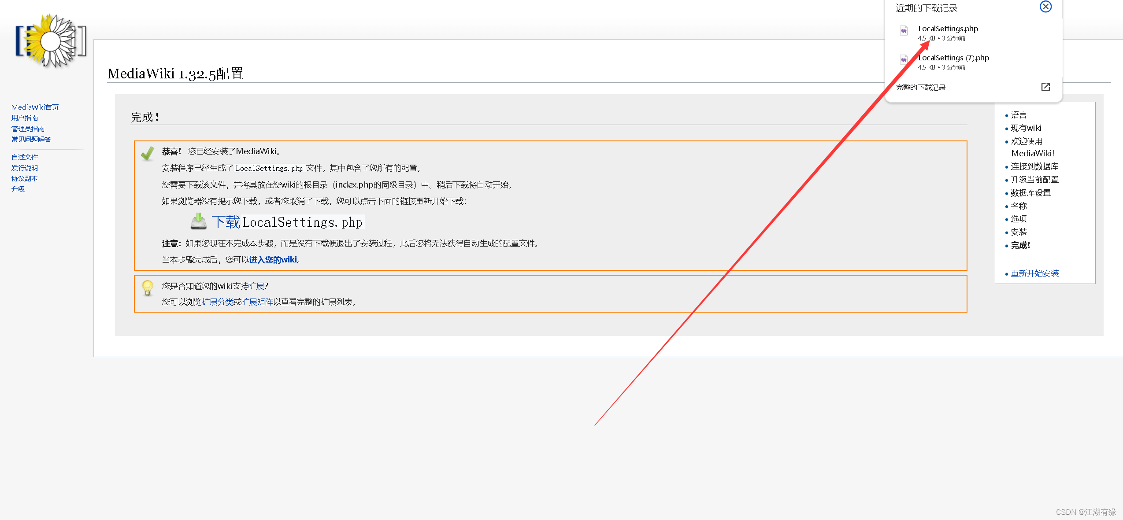Open 用户指南 in the sidebar
The height and width of the screenshot is (520, 1123).
pos(25,118)
